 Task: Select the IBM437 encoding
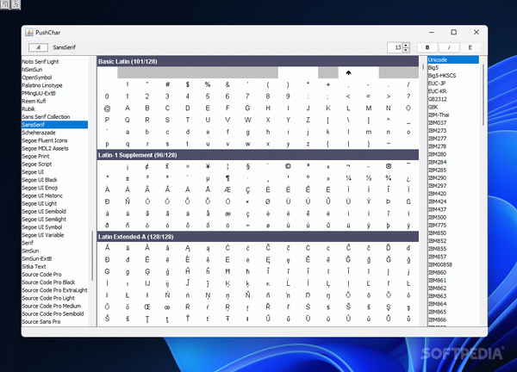[437, 209]
